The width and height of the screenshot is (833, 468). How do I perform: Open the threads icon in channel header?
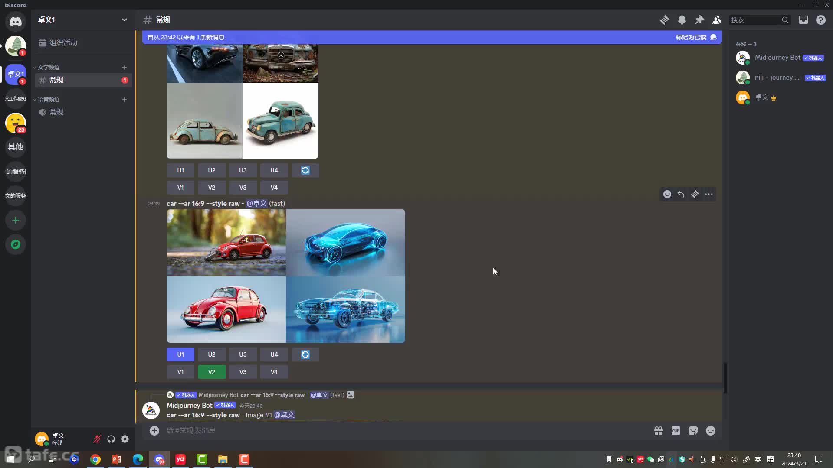664,20
